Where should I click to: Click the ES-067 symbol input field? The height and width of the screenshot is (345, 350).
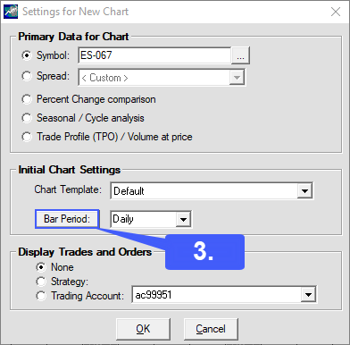[154, 55]
